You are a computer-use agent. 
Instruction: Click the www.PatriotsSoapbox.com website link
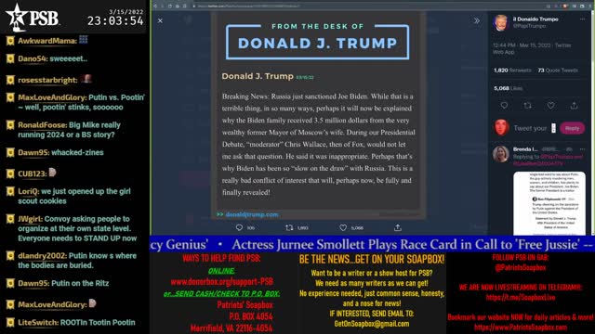tap(521, 328)
